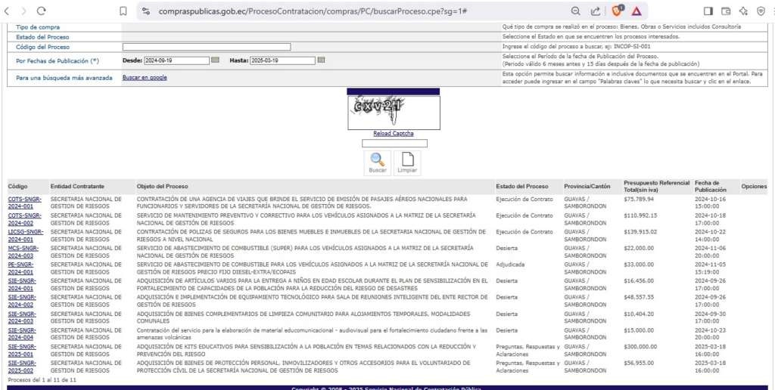Screen dimensions: 775x390
Task: Click the Objeto del Proceso column header
Action: click(162, 187)
